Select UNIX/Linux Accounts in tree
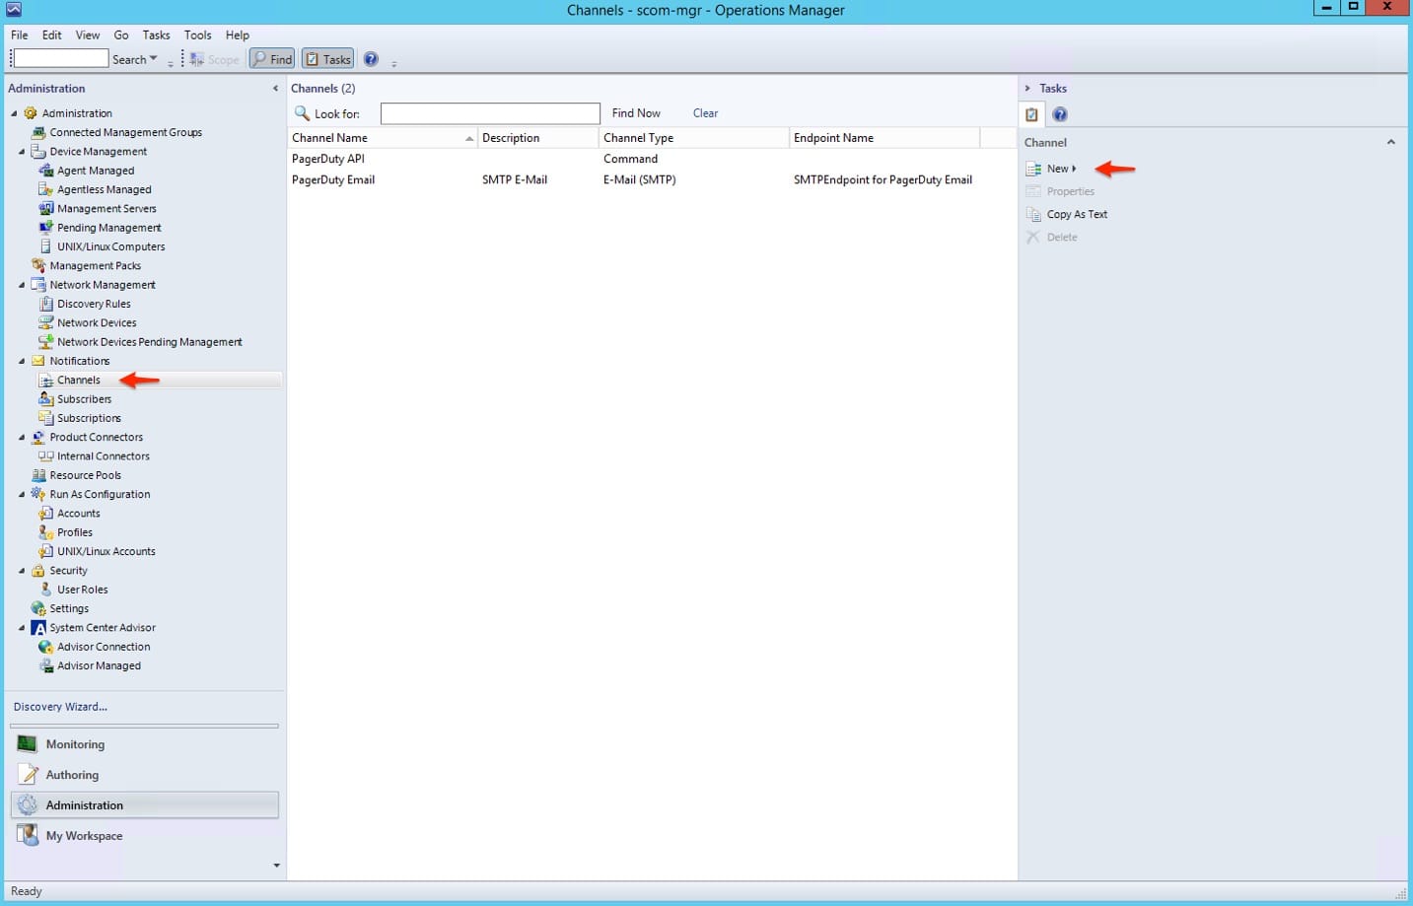This screenshot has width=1413, height=906. pyautogui.click(x=106, y=552)
